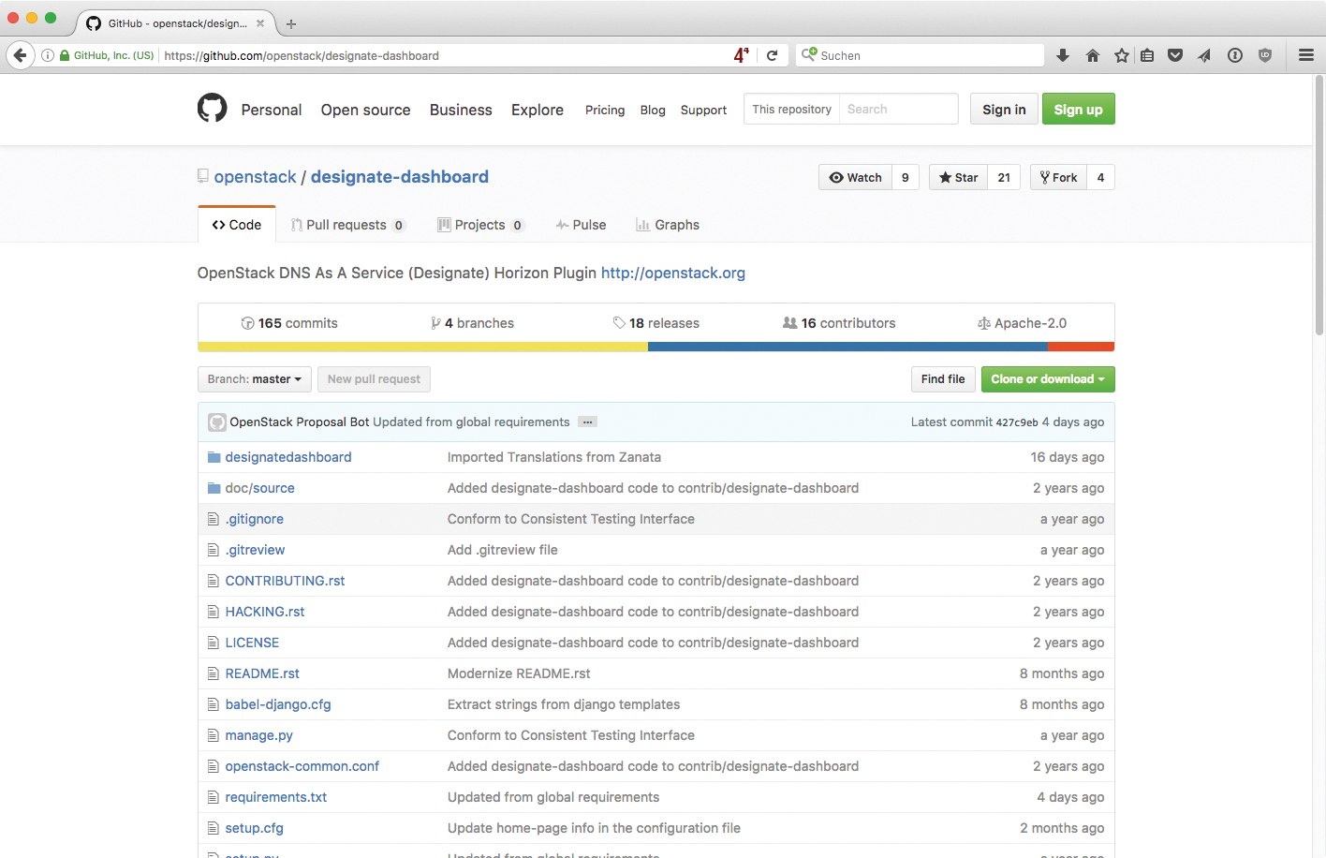This screenshot has height=858, width=1326.
Task: Open browser downloads arrow icon
Action: pyautogui.click(x=1063, y=55)
